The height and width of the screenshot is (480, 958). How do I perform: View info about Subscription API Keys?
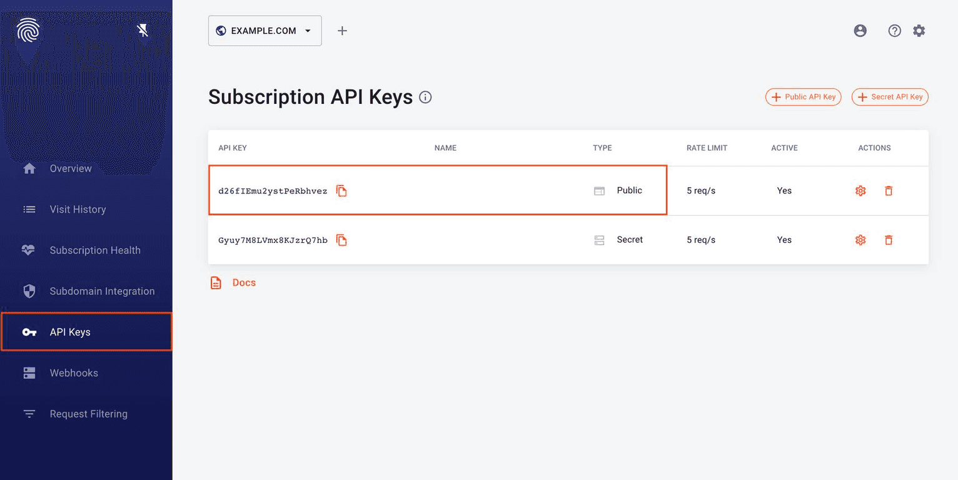tap(425, 97)
